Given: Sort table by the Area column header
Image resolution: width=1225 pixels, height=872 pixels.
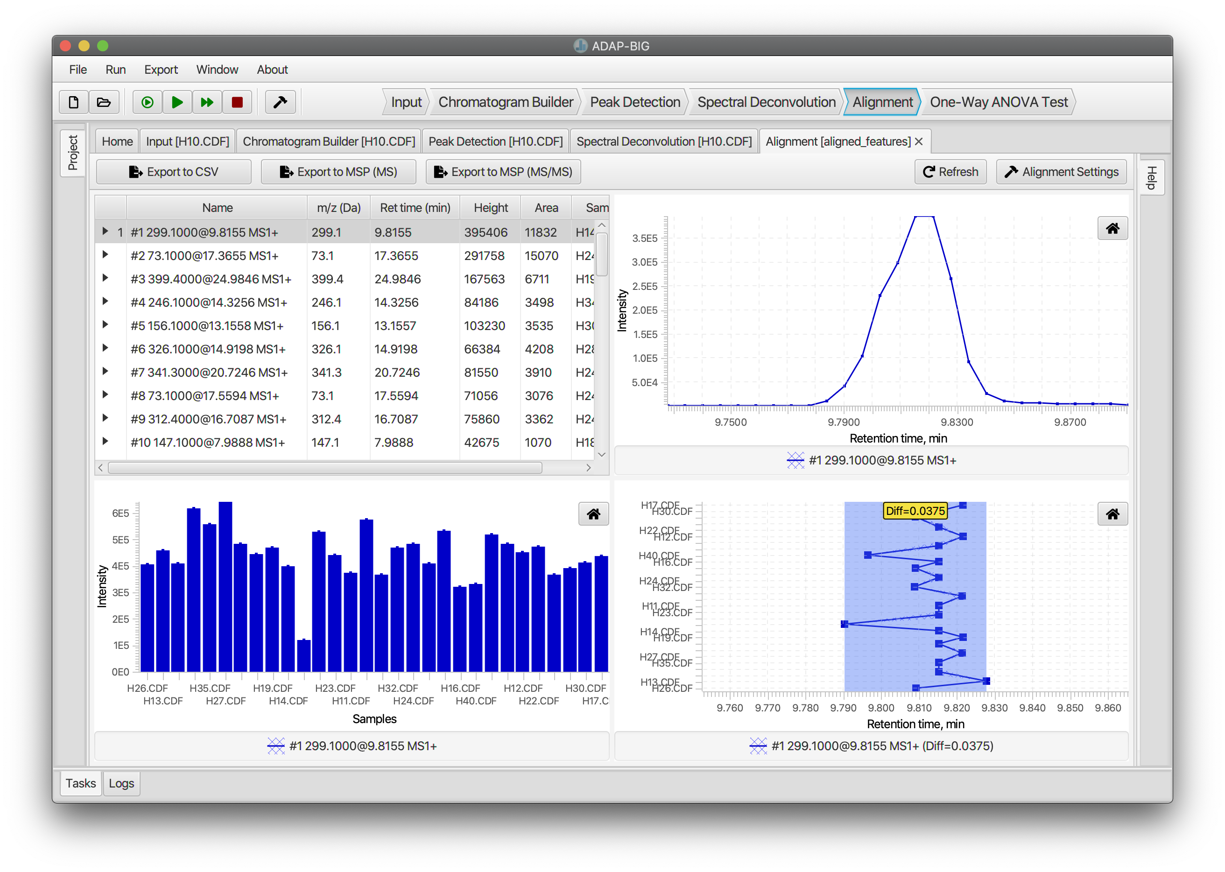Looking at the screenshot, I should (x=546, y=208).
